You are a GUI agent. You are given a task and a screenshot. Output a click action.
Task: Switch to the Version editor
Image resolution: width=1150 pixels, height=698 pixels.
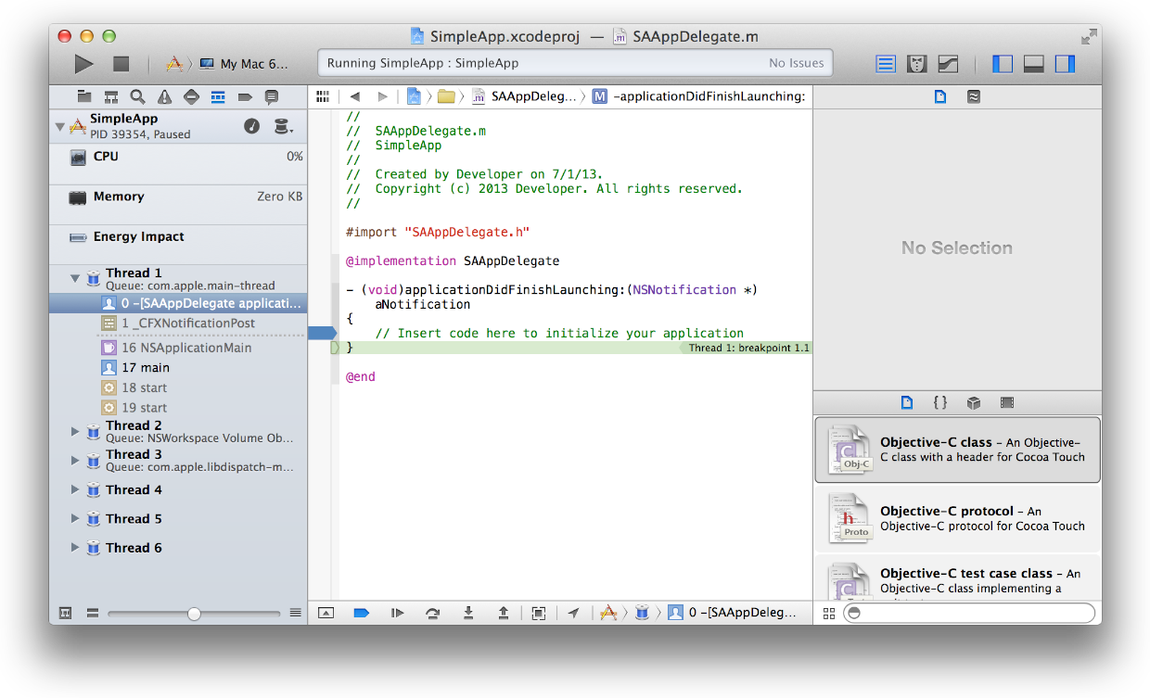[x=948, y=64]
